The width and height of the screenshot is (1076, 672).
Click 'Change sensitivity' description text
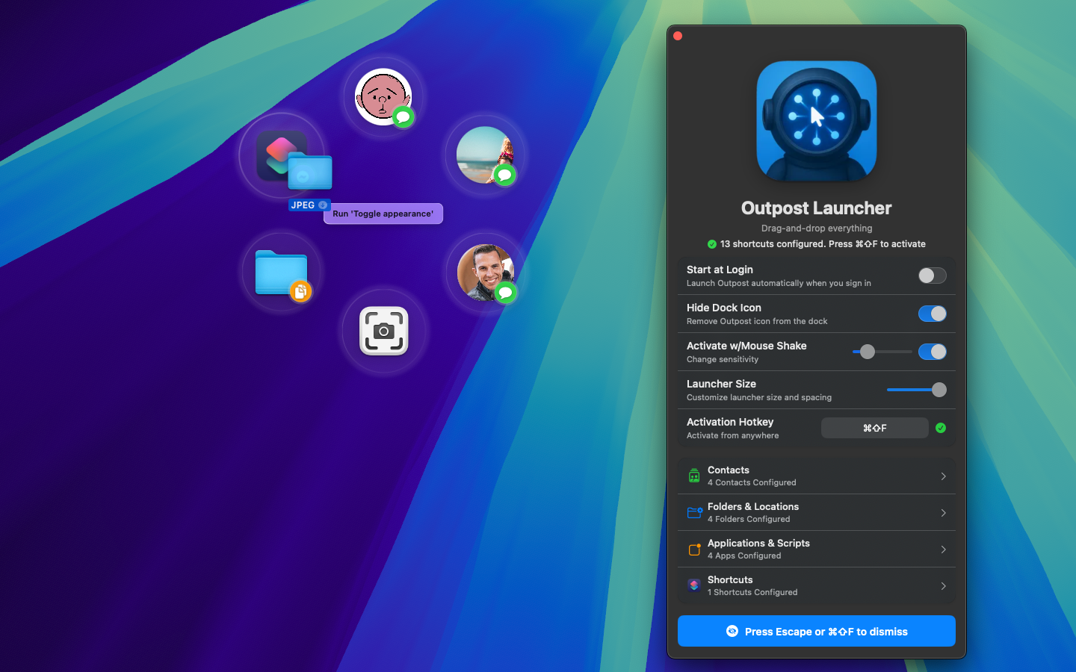click(x=723, y=360)
